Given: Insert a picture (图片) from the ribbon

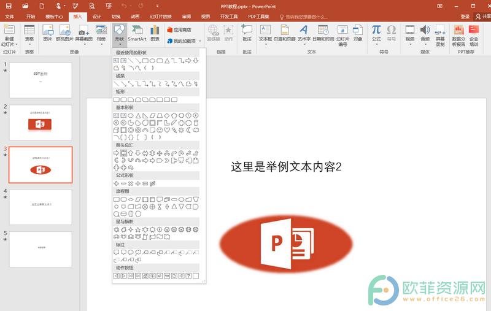Looking at the screenshot, I should (48, 34).
